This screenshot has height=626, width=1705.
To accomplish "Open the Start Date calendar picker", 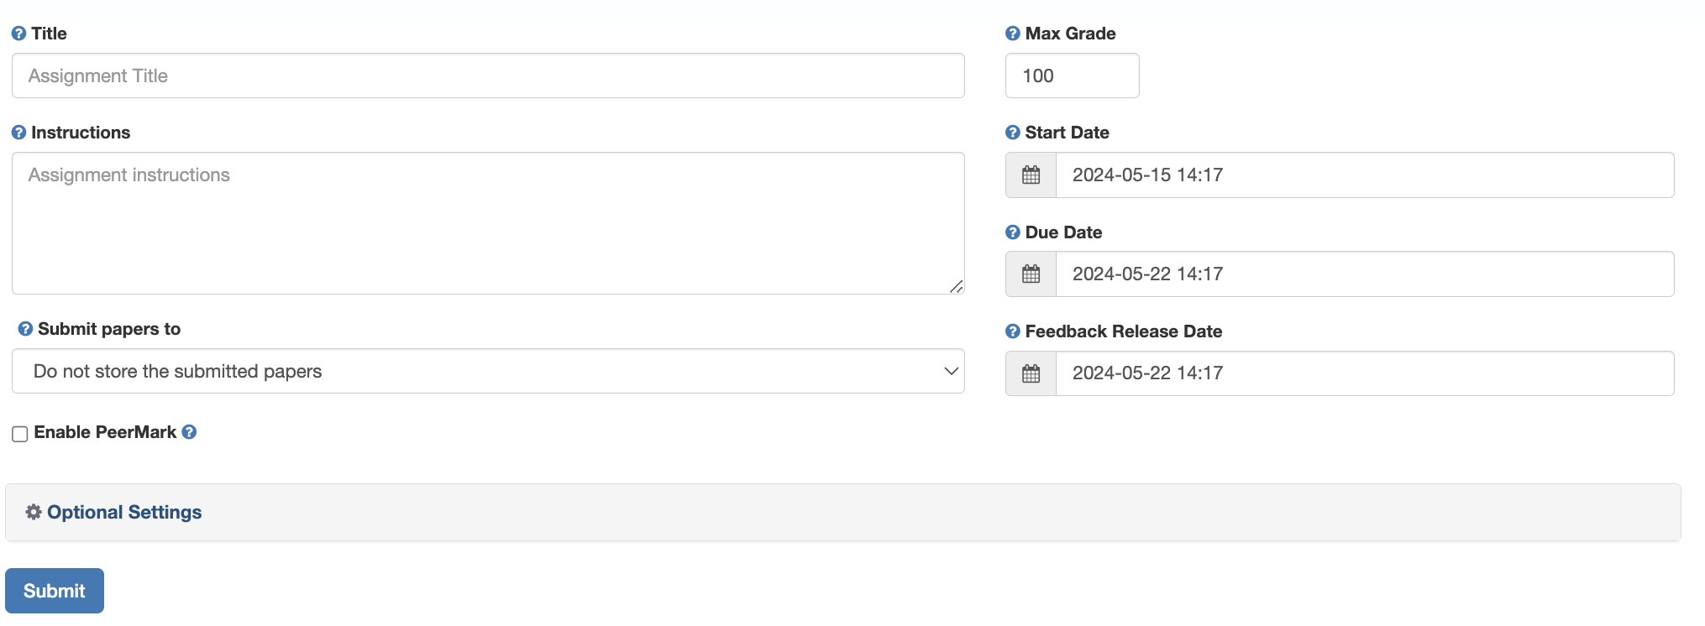I will 1031,175.
